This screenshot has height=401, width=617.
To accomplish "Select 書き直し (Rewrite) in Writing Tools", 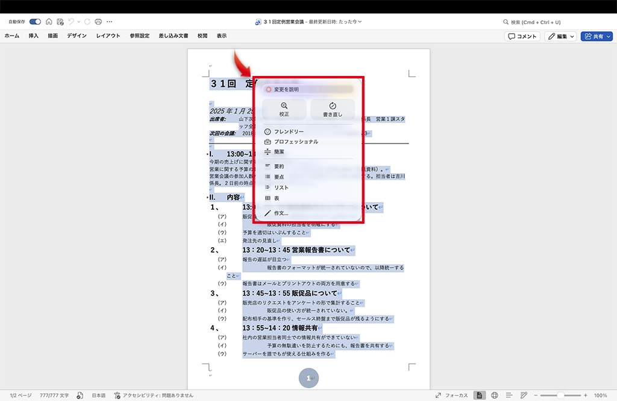I will pos(333,109).
